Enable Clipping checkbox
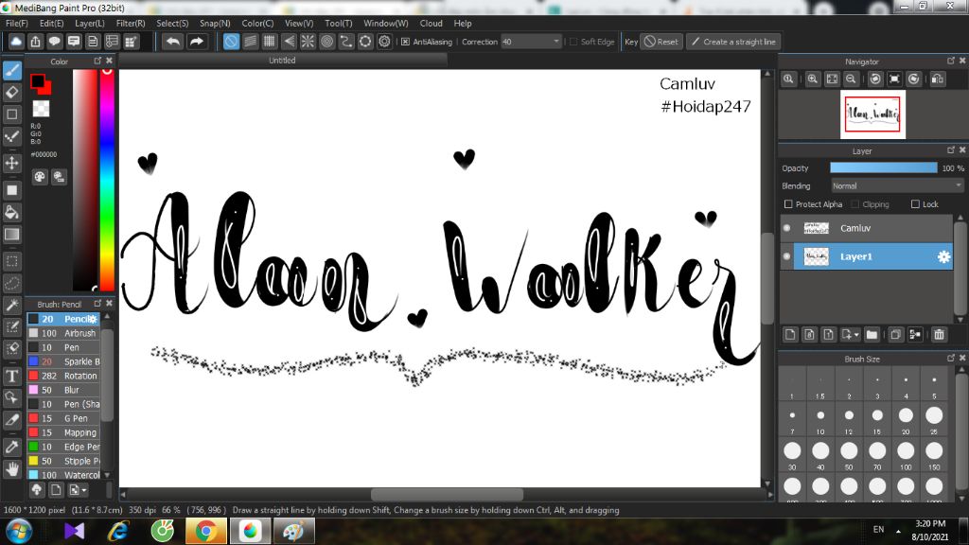 [x=855, y=204]
